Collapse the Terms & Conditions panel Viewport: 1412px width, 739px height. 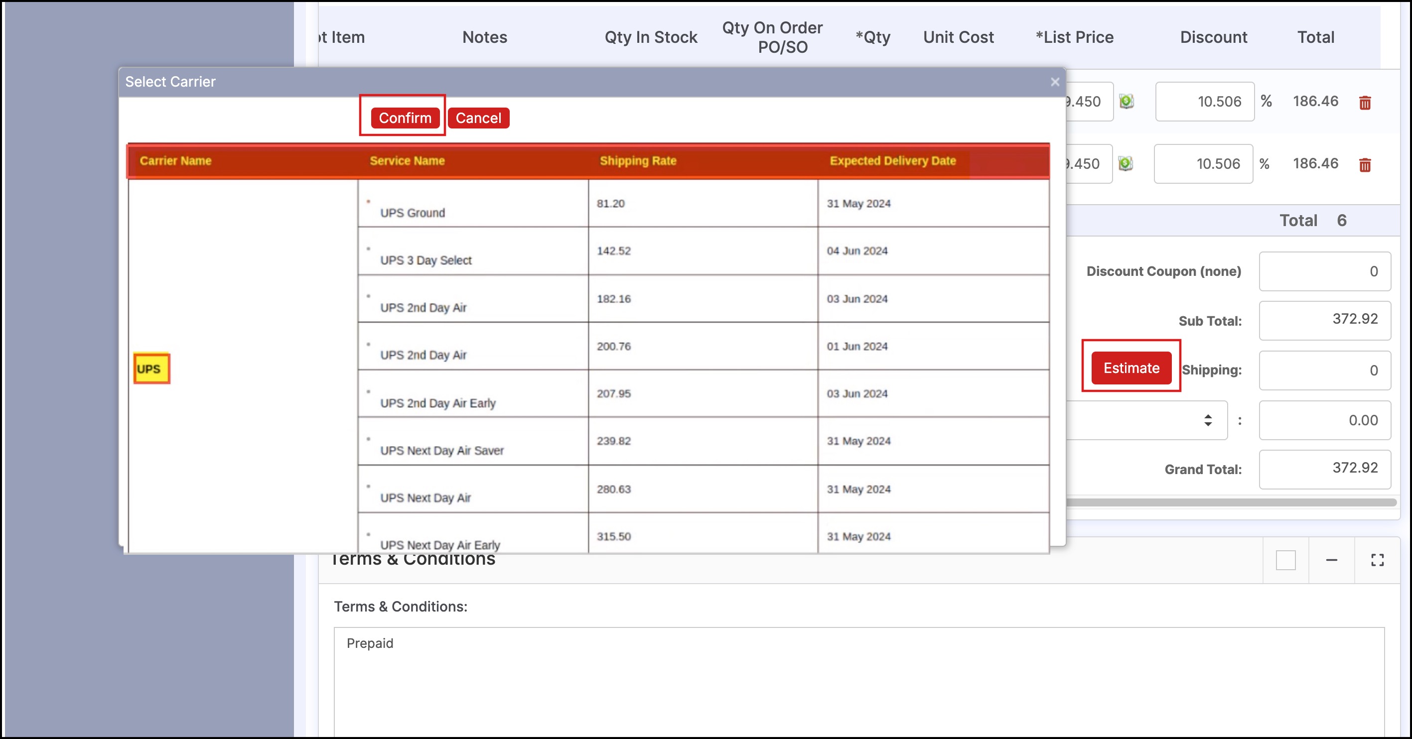coord(1331,560)
